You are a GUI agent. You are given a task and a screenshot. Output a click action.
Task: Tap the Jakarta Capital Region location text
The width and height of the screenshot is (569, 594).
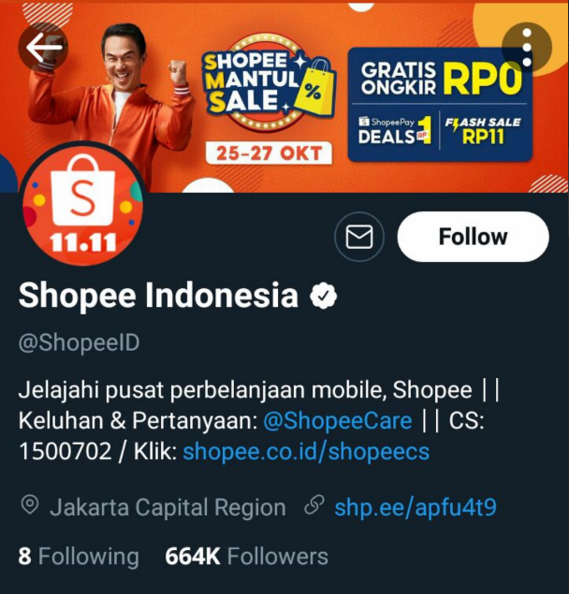click(x=168, y=507)
